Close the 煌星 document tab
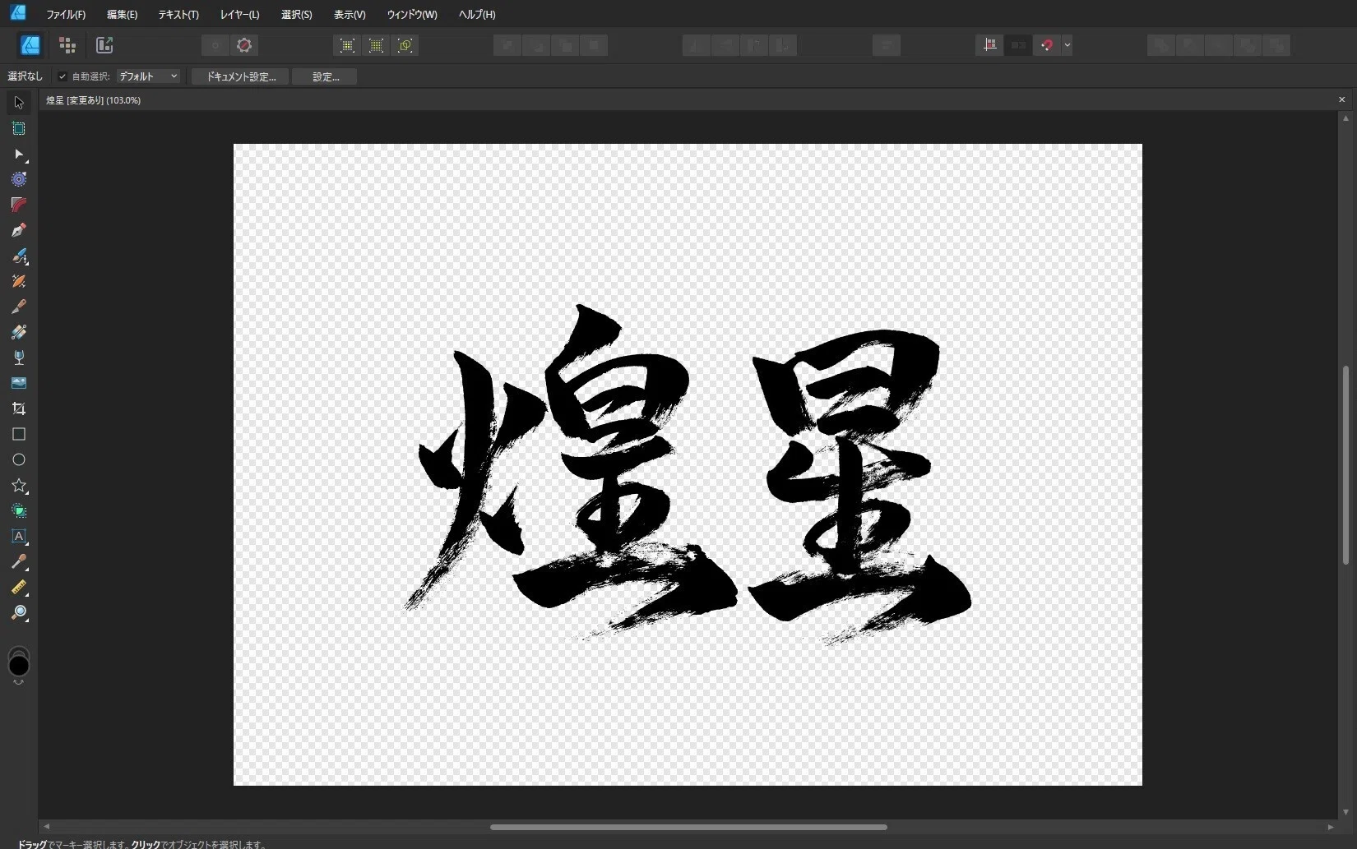This screenshot has height=849, width=1357. coord(1341,99)
